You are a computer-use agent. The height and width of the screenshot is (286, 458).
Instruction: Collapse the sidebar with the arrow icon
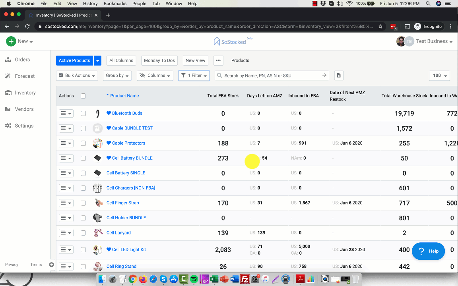click(51, 265)
